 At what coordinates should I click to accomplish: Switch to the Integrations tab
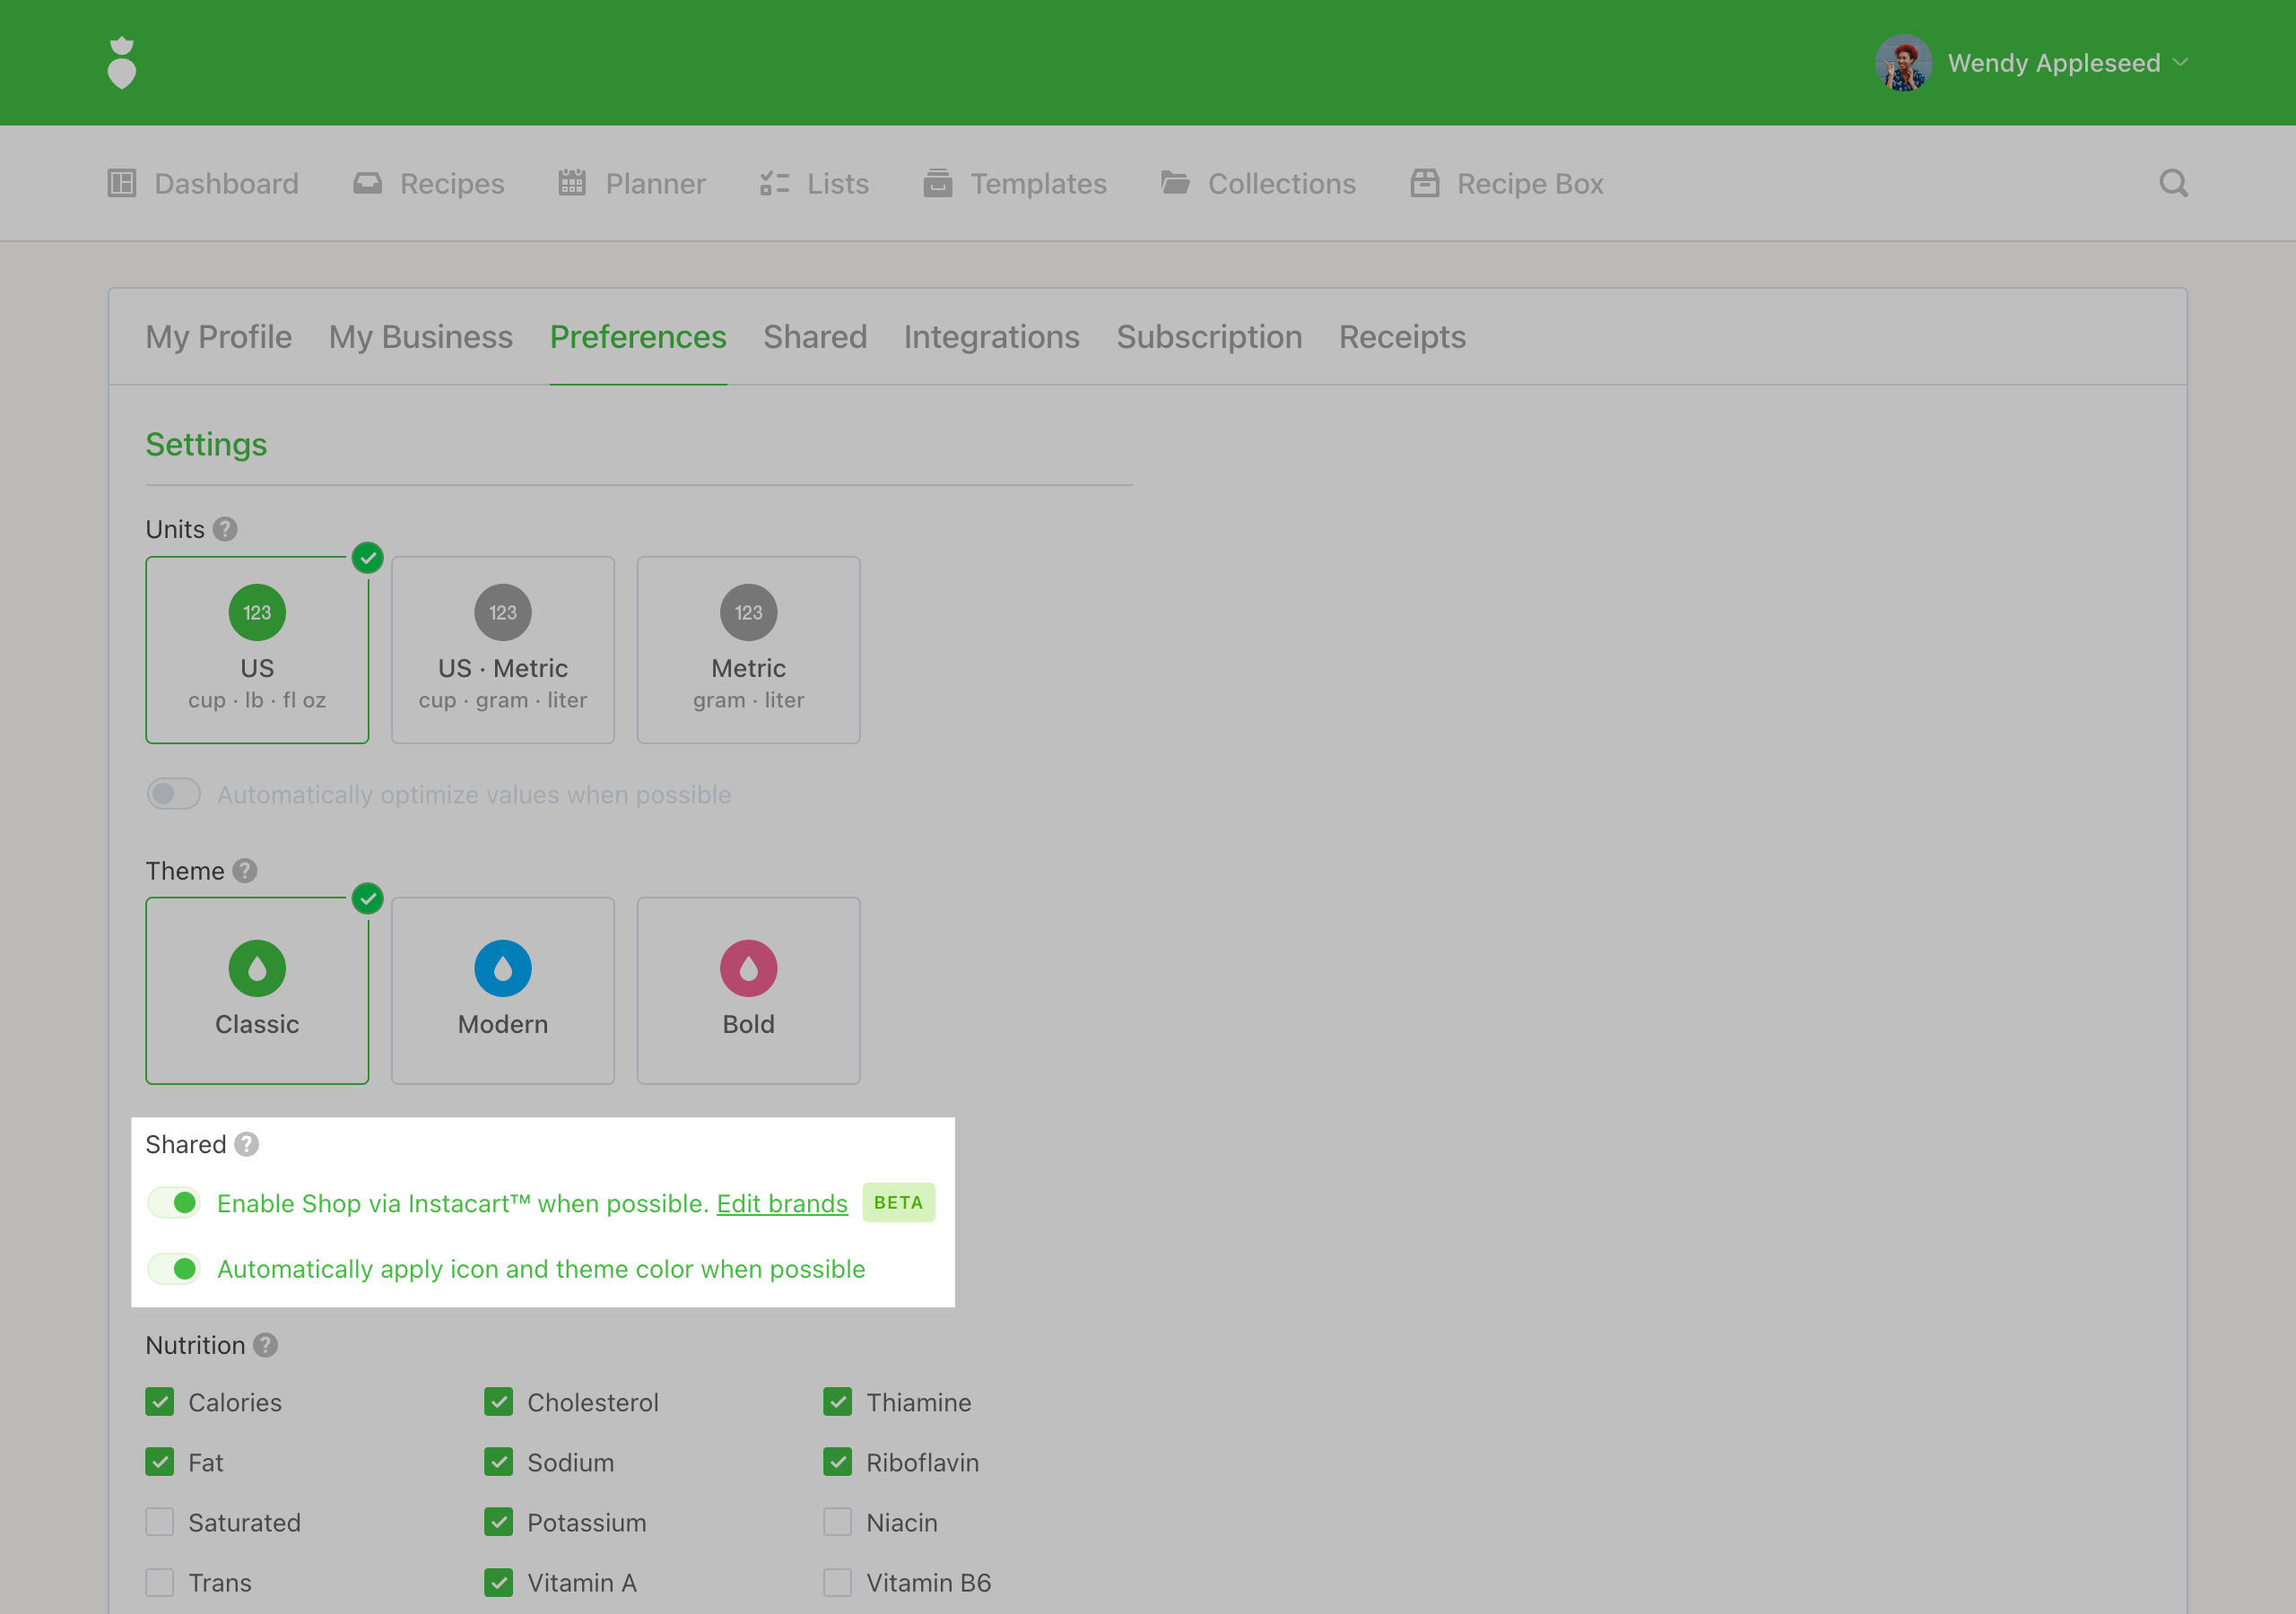pyautogui.click(x=991, y=337)
